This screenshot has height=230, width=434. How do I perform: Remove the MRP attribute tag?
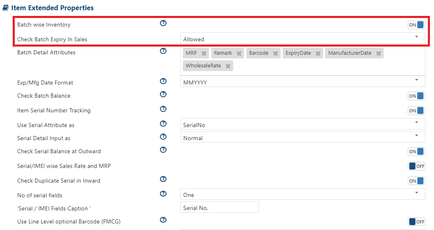click(204, 54)
